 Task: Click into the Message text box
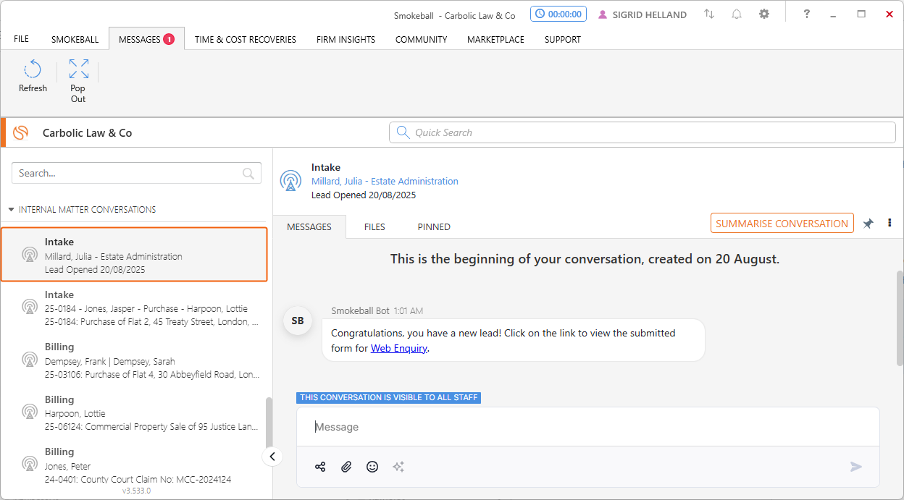587,427
